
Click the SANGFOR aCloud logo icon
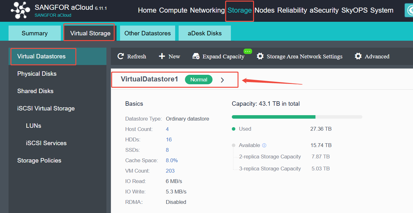[20, 10]
